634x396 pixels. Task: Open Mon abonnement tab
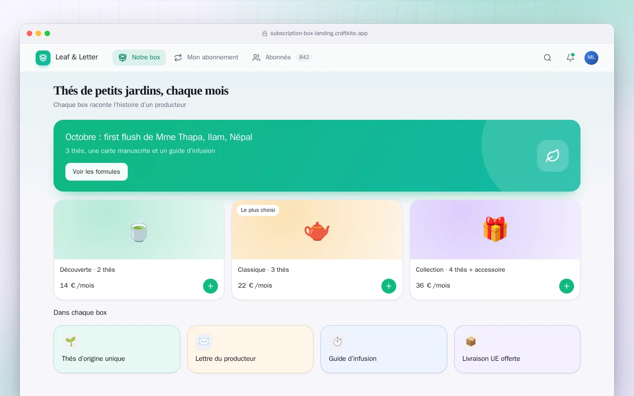pyautogui.click(x=206, y=57)
